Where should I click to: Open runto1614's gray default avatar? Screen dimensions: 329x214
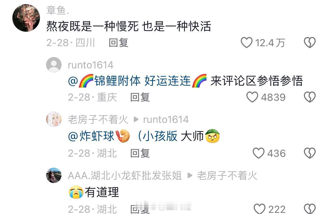(54, 65)
